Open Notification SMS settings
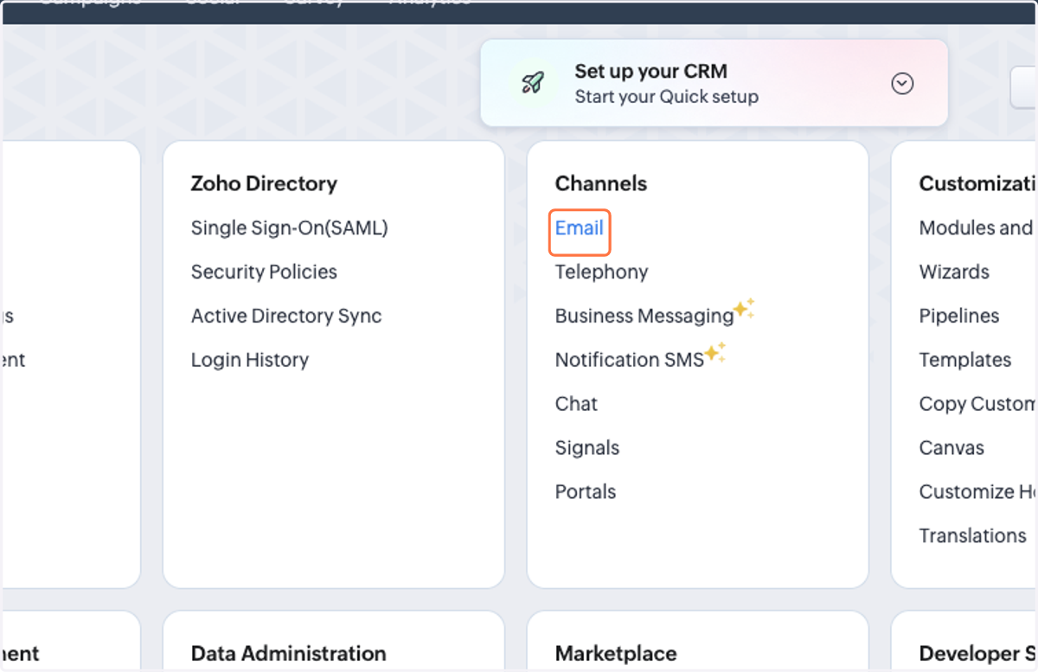The height and width of the screenshot is (672, 1038). 630,360
